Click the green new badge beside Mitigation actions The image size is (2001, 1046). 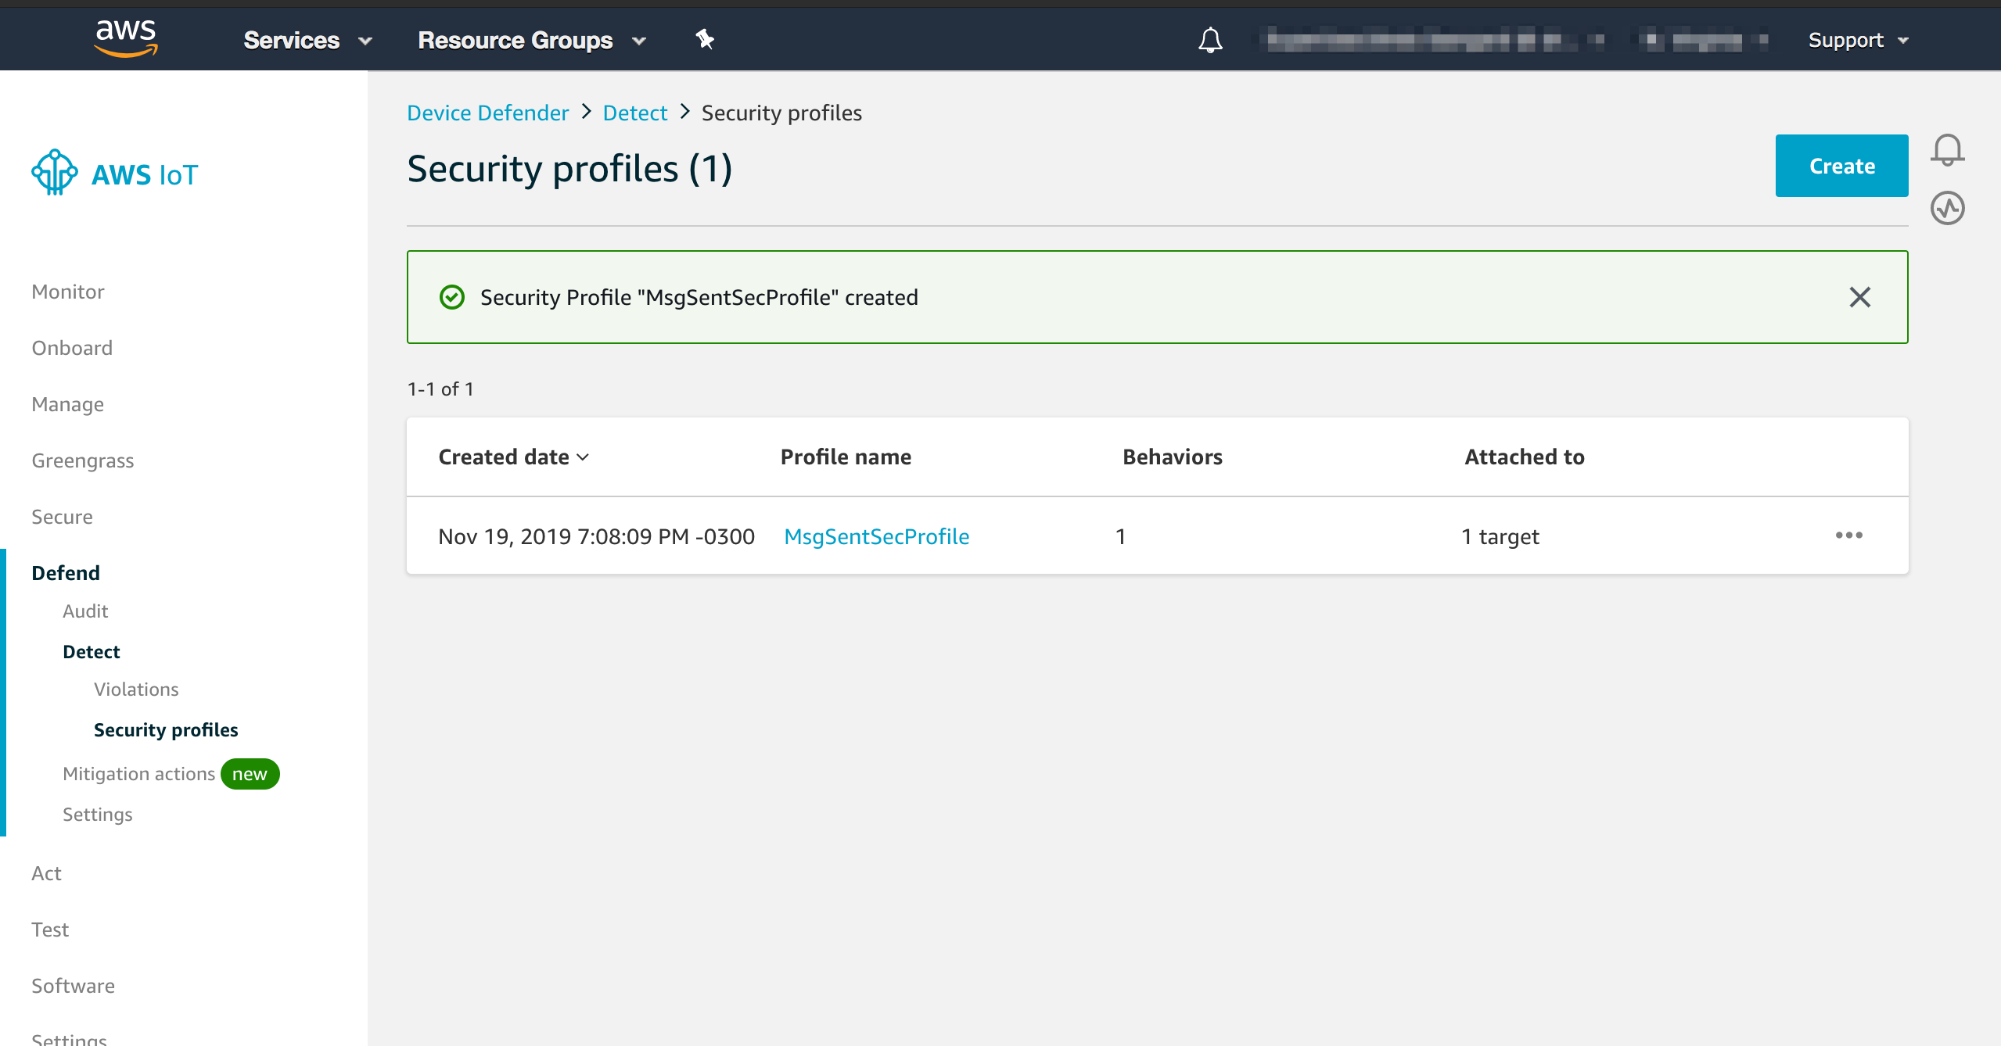250,774
